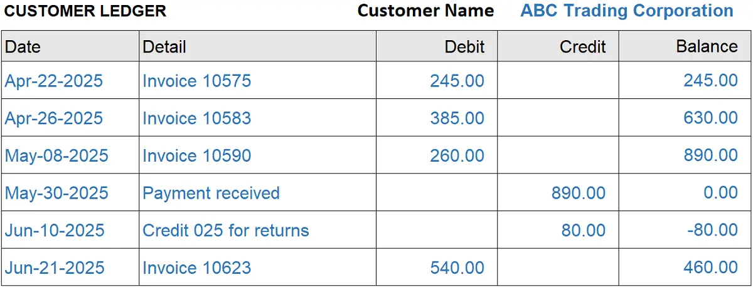
Task: Select the Detail column header
Action: pyautogui.click(x=164, y=46)
